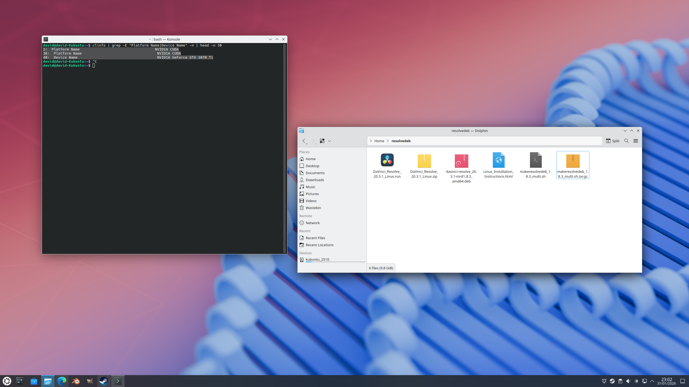The image size is (689, 387).
Task: Launch Steam from the taskbar
Action: tap(104, 381)
